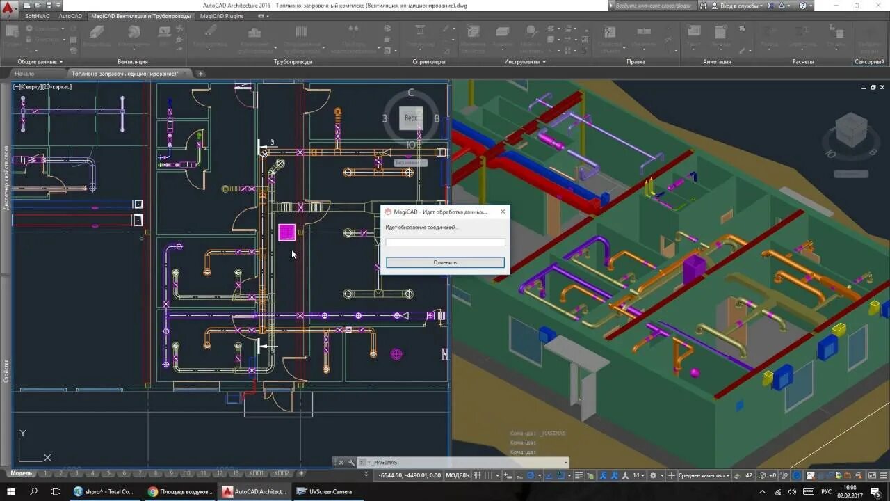Open the 'Среднее качество' quality dropdown
The image size is (890, 501).
click(704, 475)
